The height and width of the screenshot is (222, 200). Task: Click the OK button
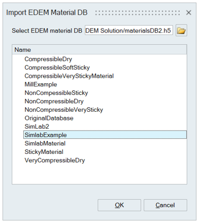119,205
